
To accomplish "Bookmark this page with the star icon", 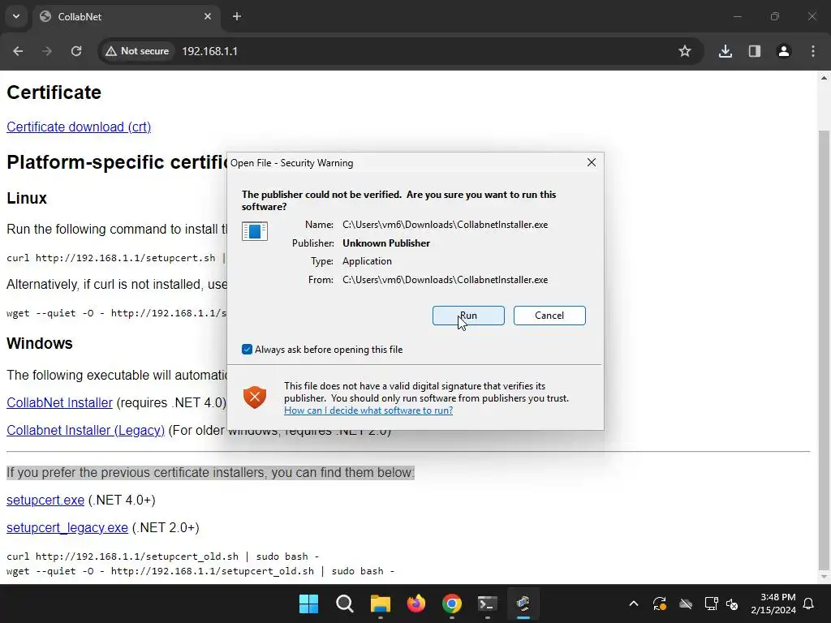I will pos(685,51).
